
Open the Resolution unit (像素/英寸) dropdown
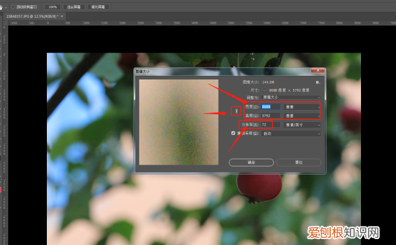(302, 124)
